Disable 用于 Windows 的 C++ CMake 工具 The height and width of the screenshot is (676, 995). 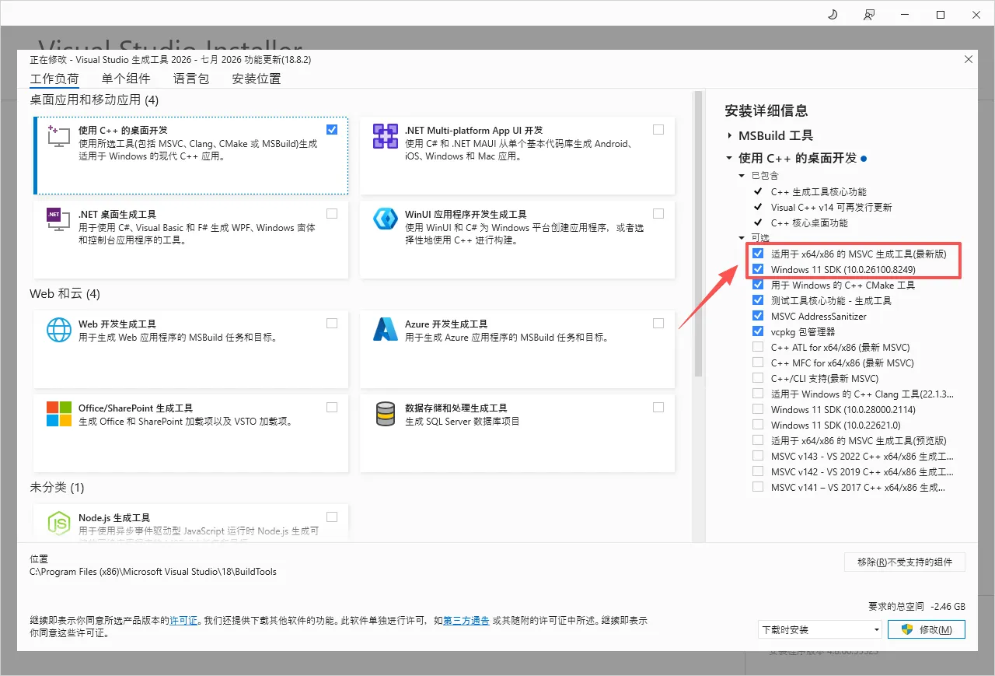tap(758, 285)
